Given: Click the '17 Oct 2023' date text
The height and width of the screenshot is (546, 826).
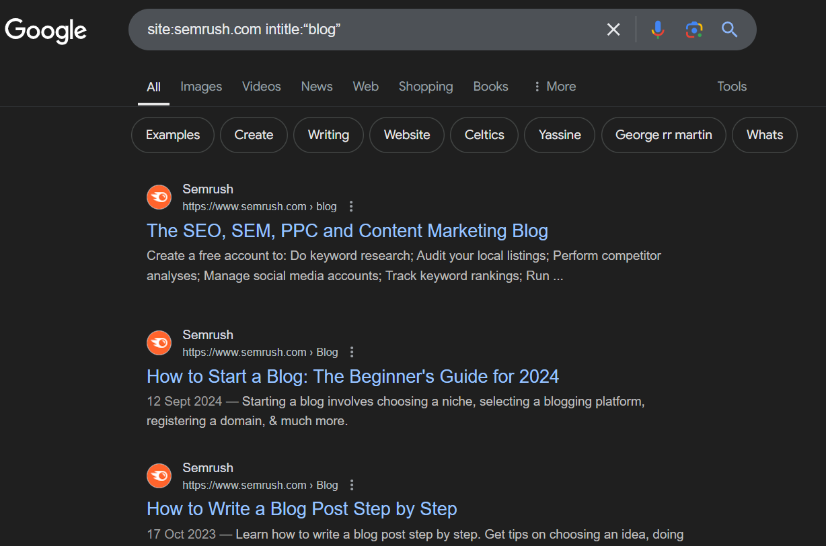Looking at the screenshot, I should pos(182,535).
